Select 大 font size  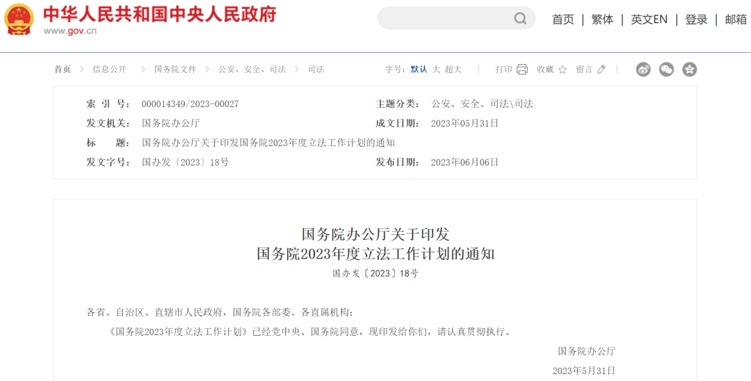pos(436,70)
